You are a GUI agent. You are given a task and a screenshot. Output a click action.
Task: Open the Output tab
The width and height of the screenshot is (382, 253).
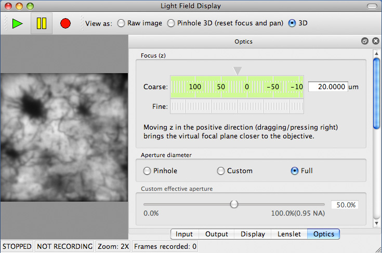[216, 234]
